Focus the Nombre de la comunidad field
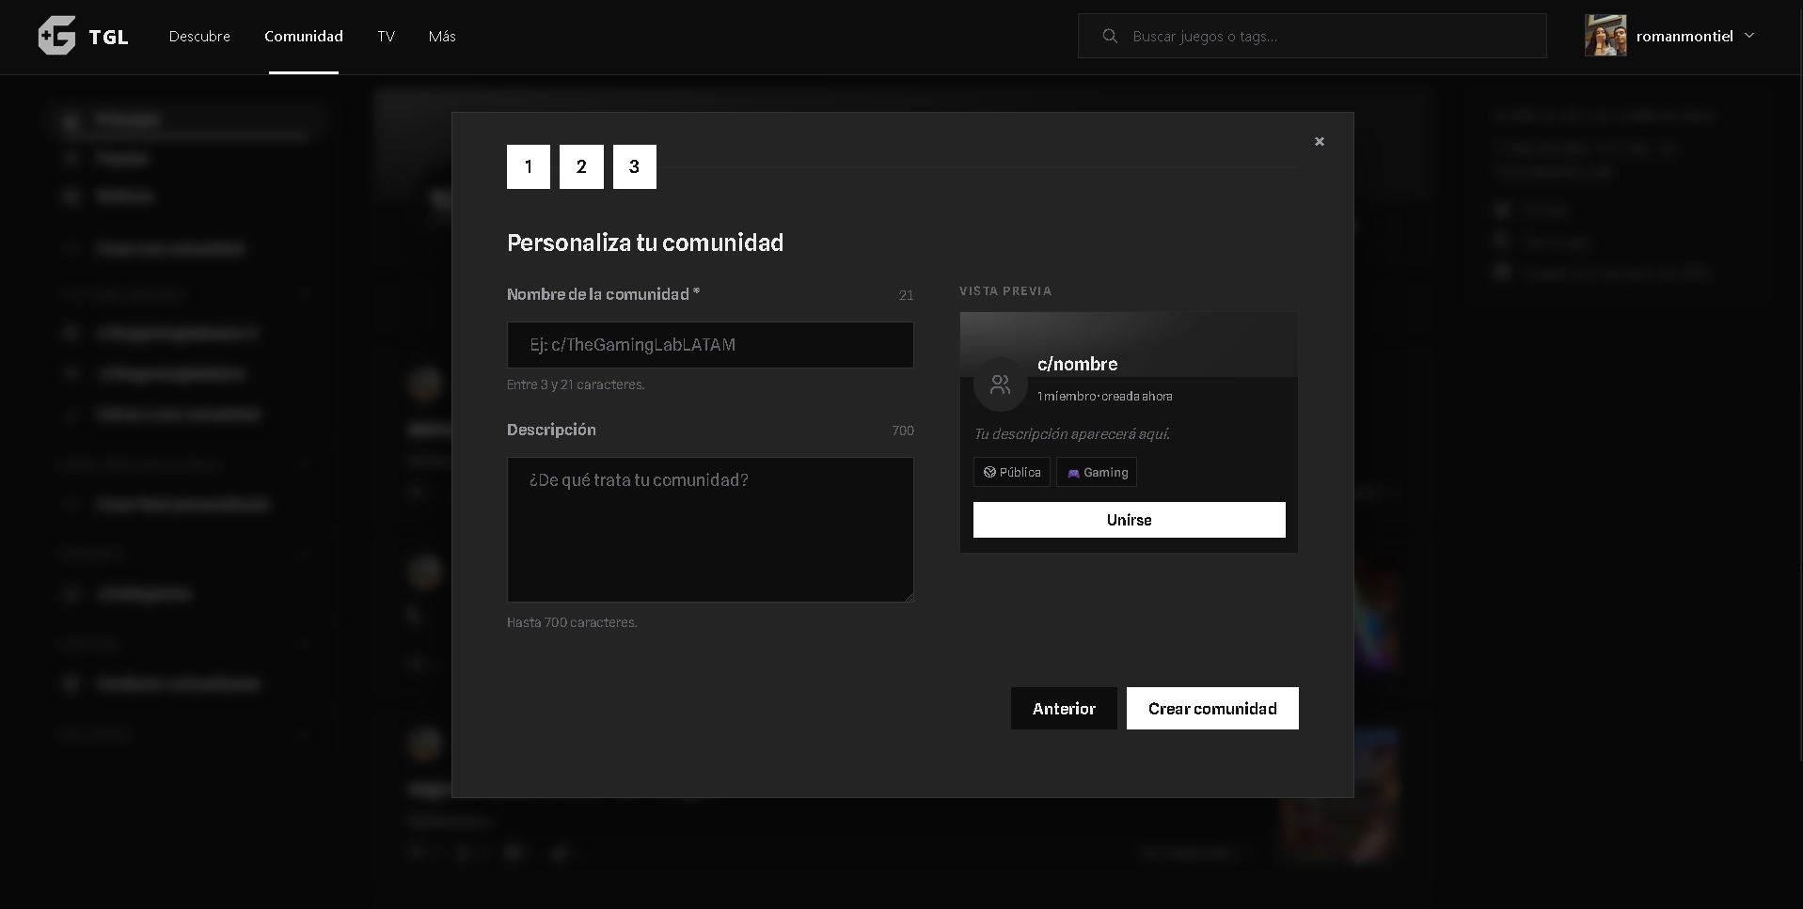 click(710, 345)
